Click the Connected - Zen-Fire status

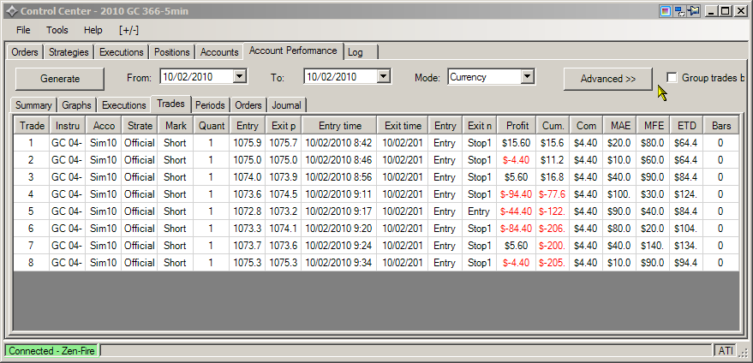51,350
